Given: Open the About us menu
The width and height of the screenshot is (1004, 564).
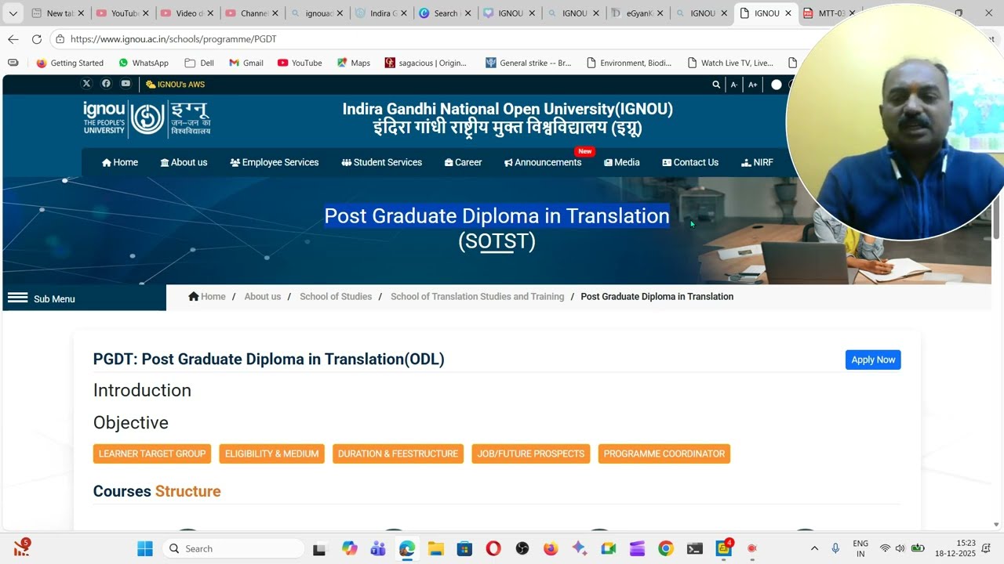Looking at the screenshot, I should point(184,162).
